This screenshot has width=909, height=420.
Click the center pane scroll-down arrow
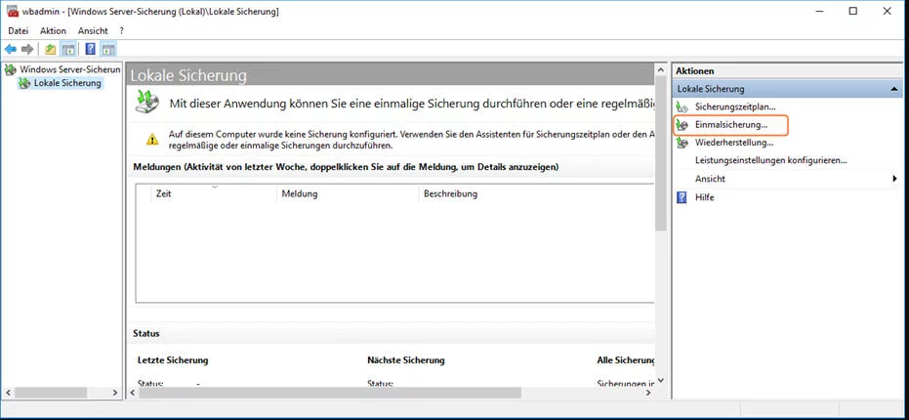click(661, 381)
